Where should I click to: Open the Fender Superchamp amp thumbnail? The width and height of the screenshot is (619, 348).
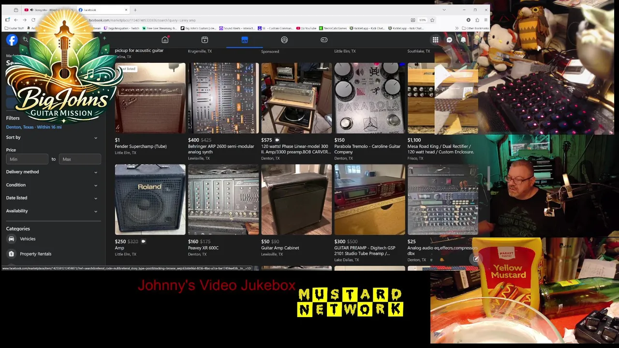pos(150,98)
